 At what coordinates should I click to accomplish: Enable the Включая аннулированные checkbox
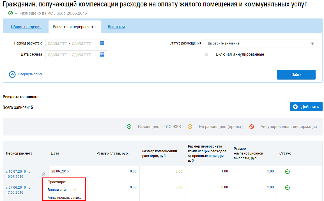tap(206, 55)
